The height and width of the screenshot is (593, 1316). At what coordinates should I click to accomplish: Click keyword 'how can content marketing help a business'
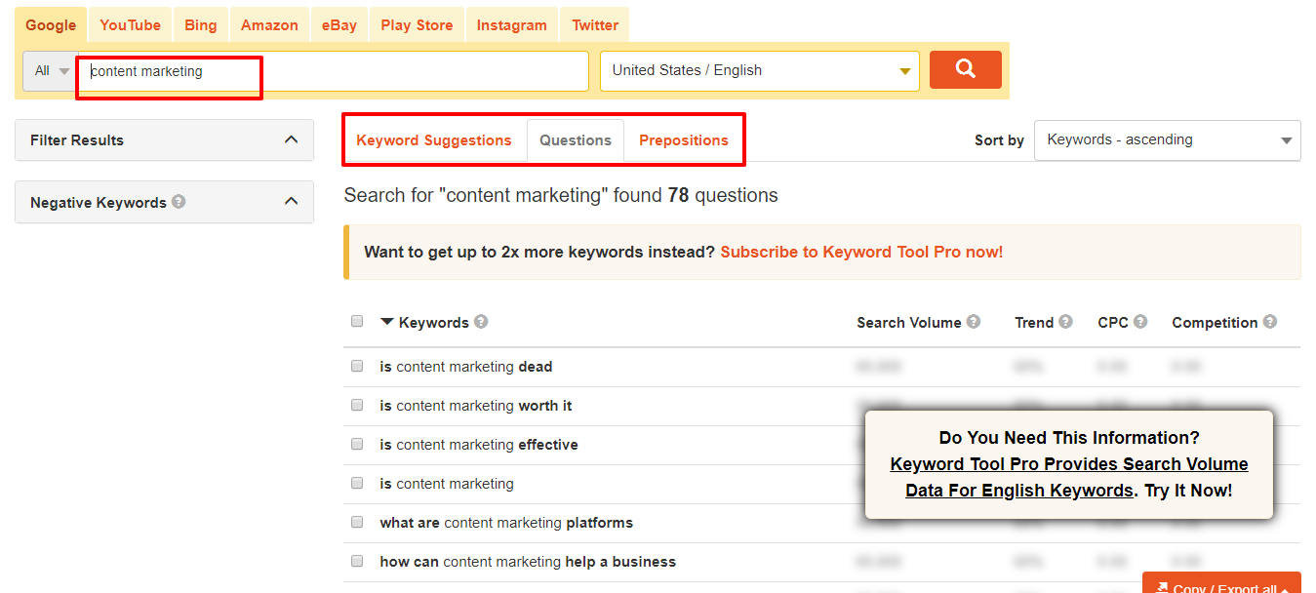[x=528, y=562]
